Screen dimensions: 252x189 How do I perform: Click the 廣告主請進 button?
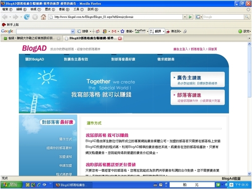197,80
